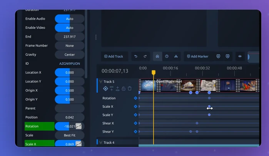
Task: Open the Enable Video Auto dropdown
Action: 70,28
